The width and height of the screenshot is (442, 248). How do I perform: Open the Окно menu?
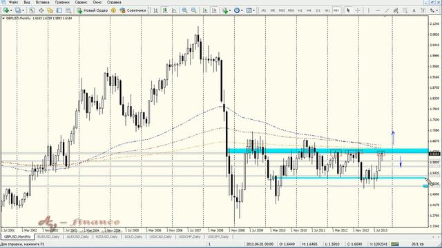point(97,2)
